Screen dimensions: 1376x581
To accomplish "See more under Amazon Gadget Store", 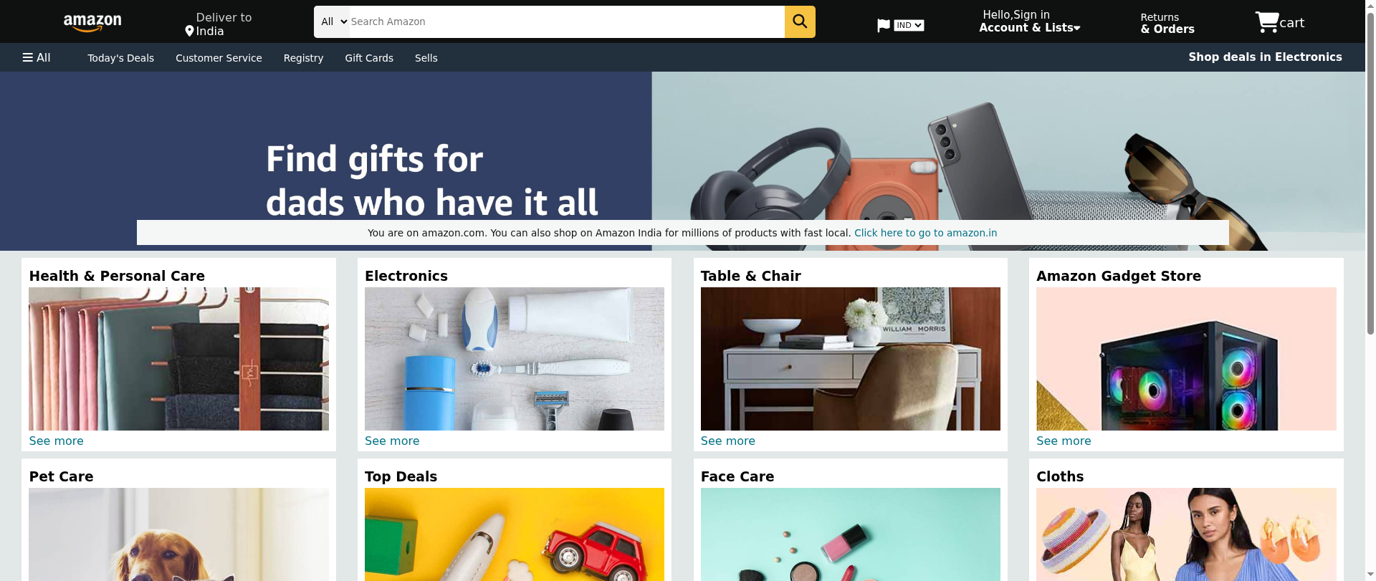I will click(1064, 441).
